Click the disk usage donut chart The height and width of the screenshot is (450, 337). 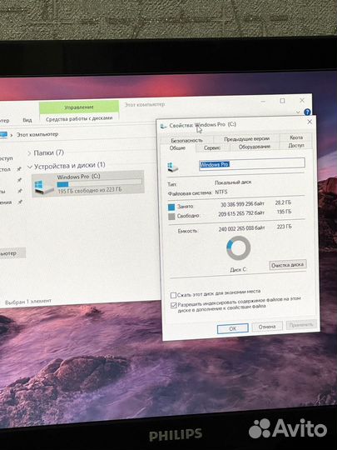pyautogui.click(x=239, y=248)
